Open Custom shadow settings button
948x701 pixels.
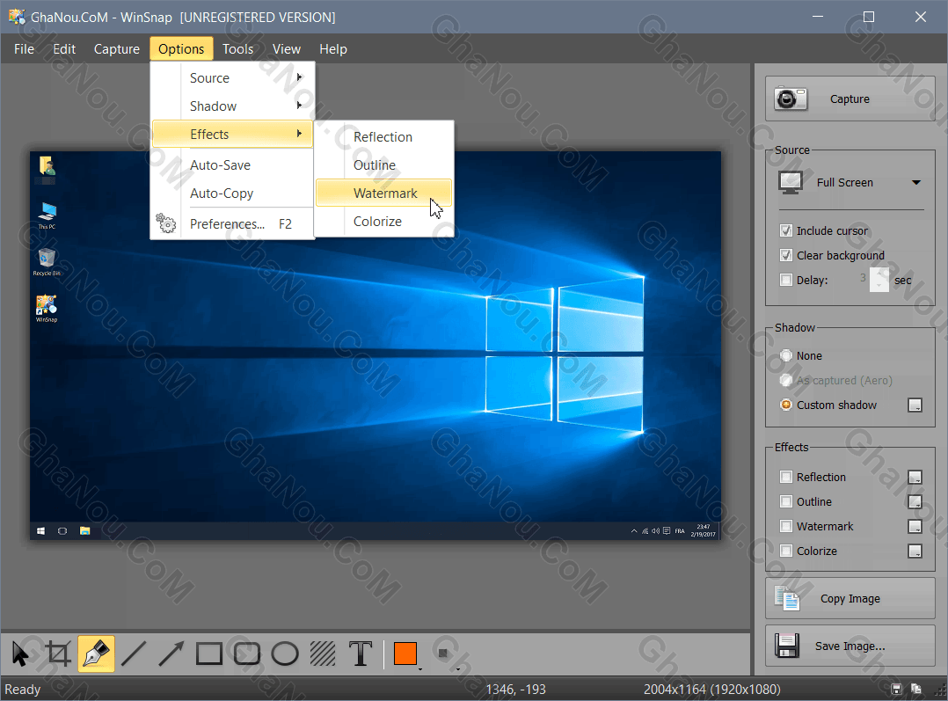coord(915,405)
